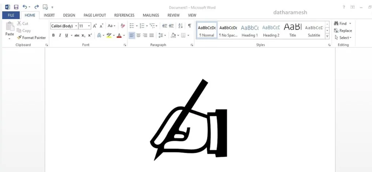Save the document using the toolbar icon
This screenshot has width=372, height=172.
point(16,7)
